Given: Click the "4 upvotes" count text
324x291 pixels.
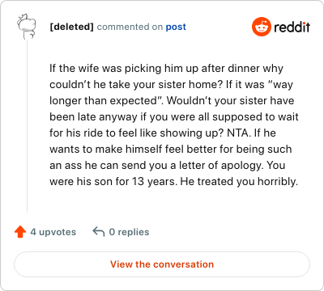Looking at the screenshot, I should pos(53,232).
